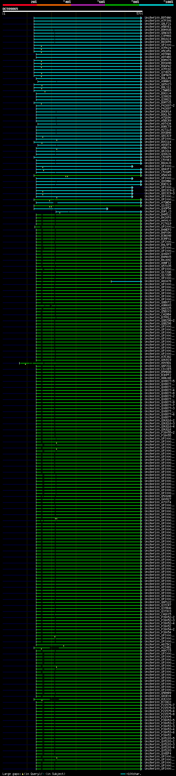Image resolution: width=176 pixels, height=776 pixels.
Task: Choose the UniRef100_A9RWV1 hit
Action: tap(158, 81)
